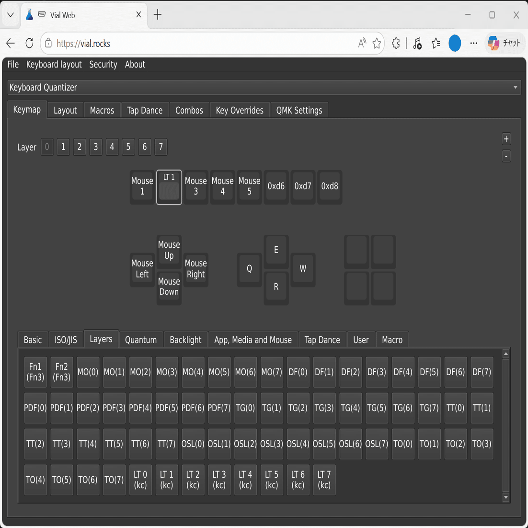The image size is (528, 528).
Task: Select the R key in keymap
Action: click(x=276, y=288)
